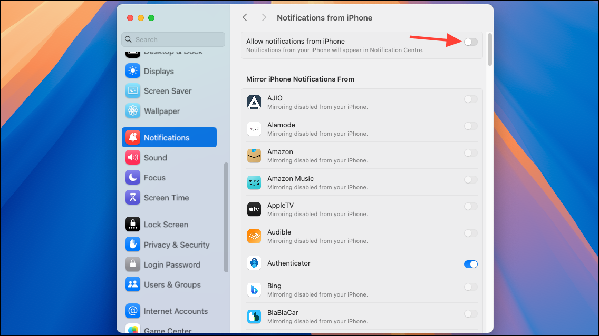Click the Internet Accounts @ icon
599x336 pixels.
click(132, 311)
